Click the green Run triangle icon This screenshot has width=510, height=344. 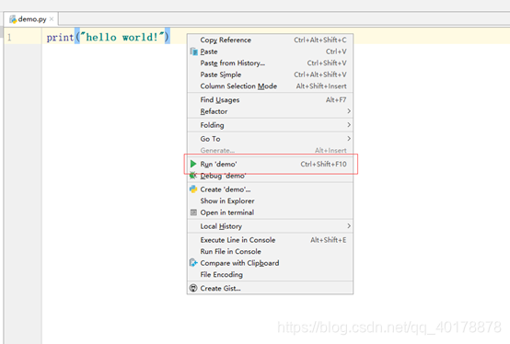193,164
